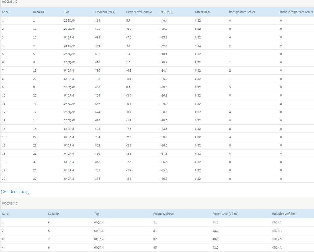Click 64QAM in the 51 MHz upstream row
Viewport: 314px width, 252px height.
tap(99, 231)
